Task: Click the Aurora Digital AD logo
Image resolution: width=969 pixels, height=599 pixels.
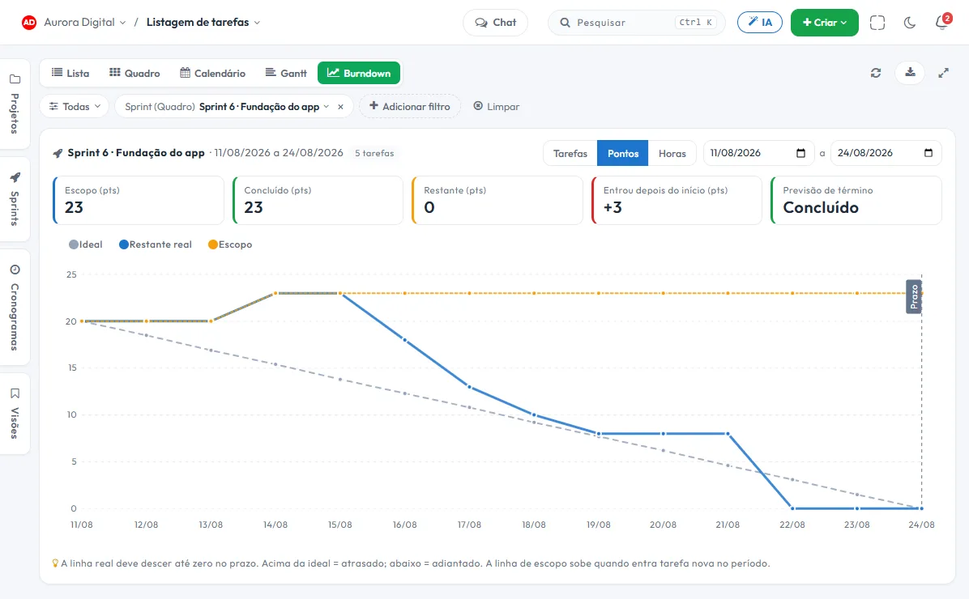Action: [28, 22]
